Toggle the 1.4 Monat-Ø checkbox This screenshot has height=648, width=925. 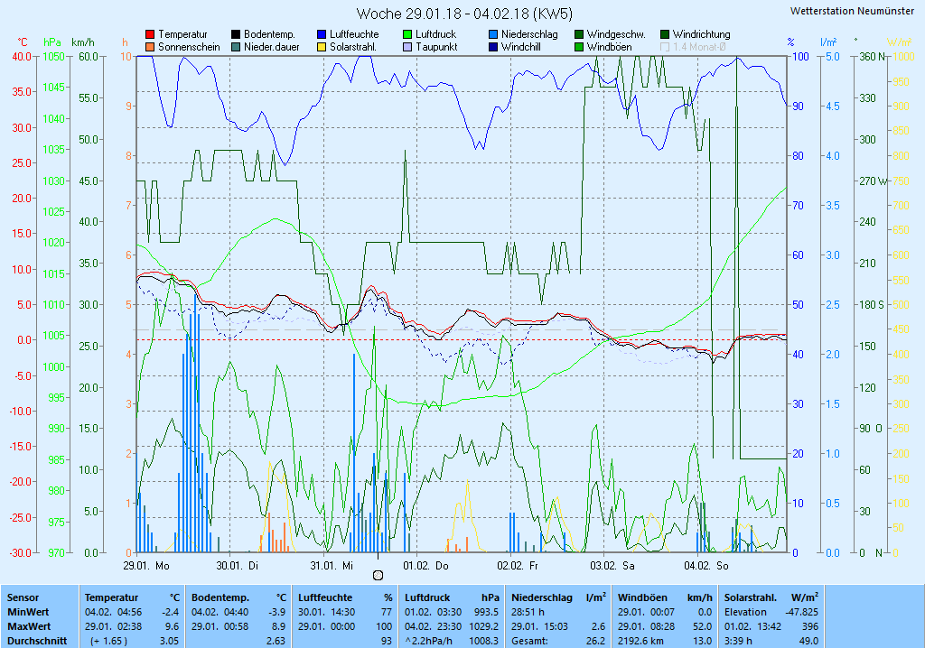coord(666,46)
